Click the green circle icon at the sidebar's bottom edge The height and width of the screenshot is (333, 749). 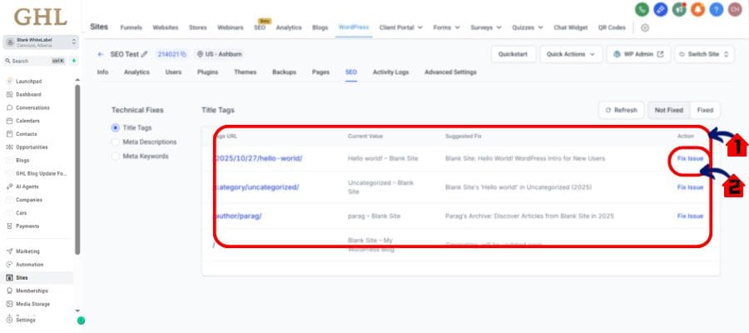pos(82,321)
